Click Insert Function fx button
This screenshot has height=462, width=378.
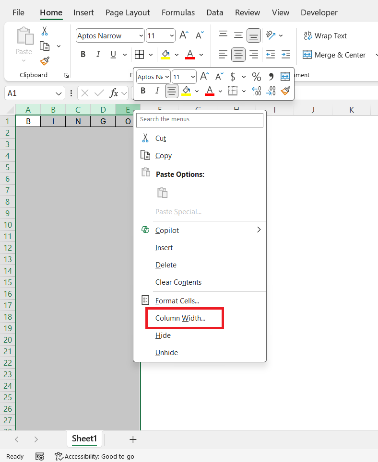click(114, 93)
